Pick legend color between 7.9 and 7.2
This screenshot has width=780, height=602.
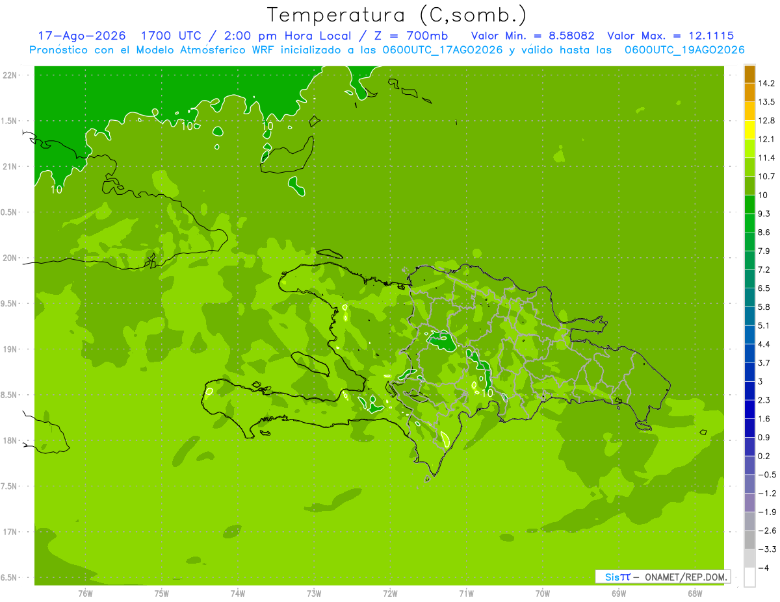click(750, 260)
